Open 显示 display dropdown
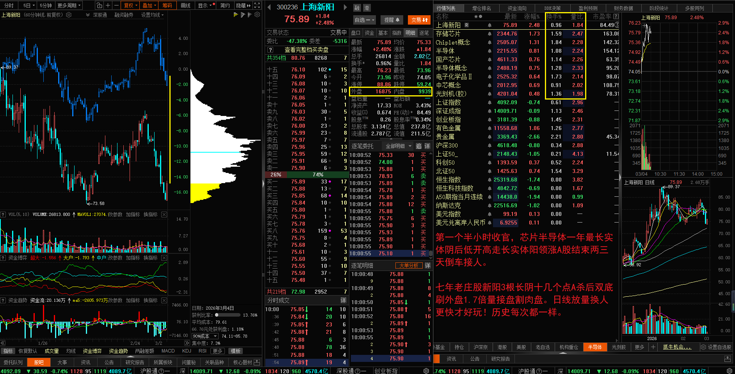 pos(205,5)
